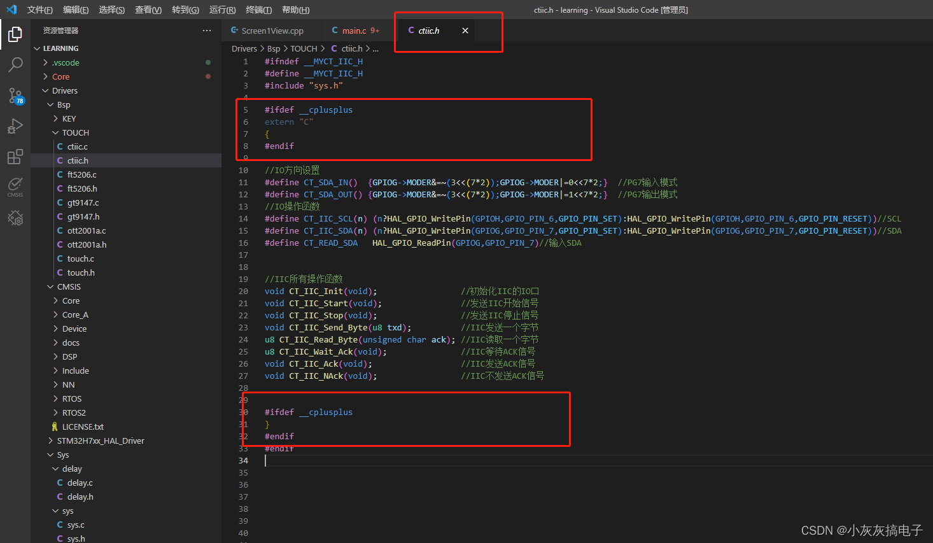Switch to the main.c tab

point(354,31)
